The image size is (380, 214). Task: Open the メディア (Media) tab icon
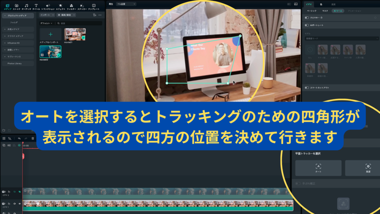tap(7, 7)
